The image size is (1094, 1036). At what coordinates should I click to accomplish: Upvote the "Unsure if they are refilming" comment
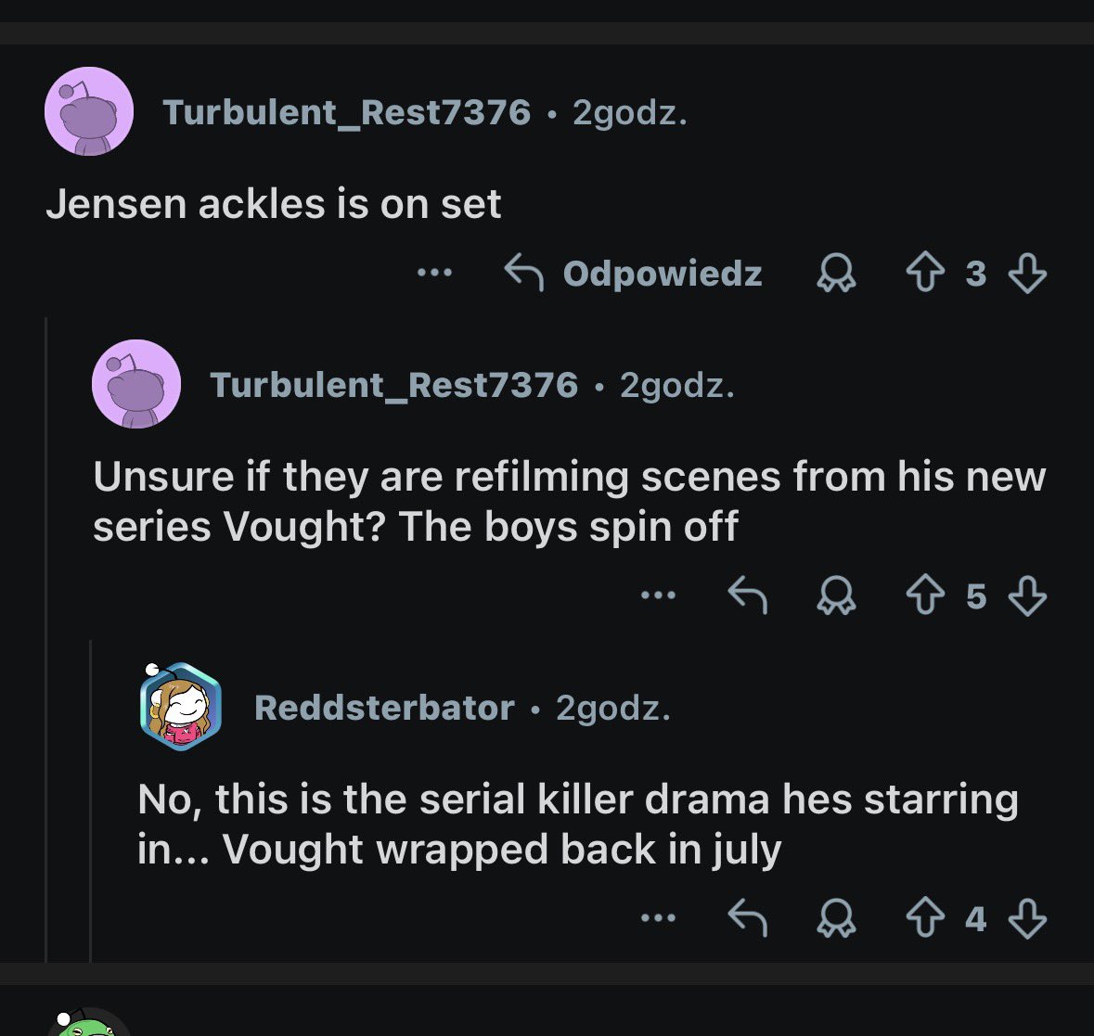click(925, 595)
